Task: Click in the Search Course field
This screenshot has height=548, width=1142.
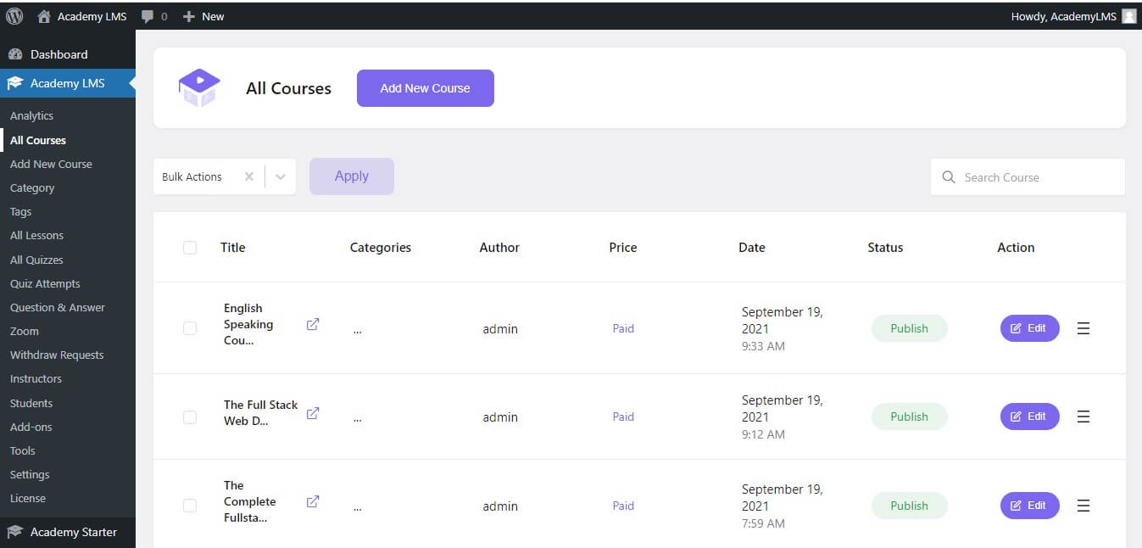Action: pyautogui.click(x=1028, y=177)
